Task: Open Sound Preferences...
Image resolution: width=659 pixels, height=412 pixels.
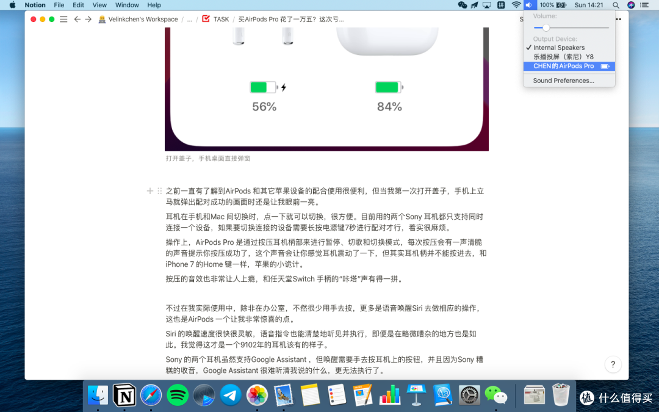Action: click(569, 81)
